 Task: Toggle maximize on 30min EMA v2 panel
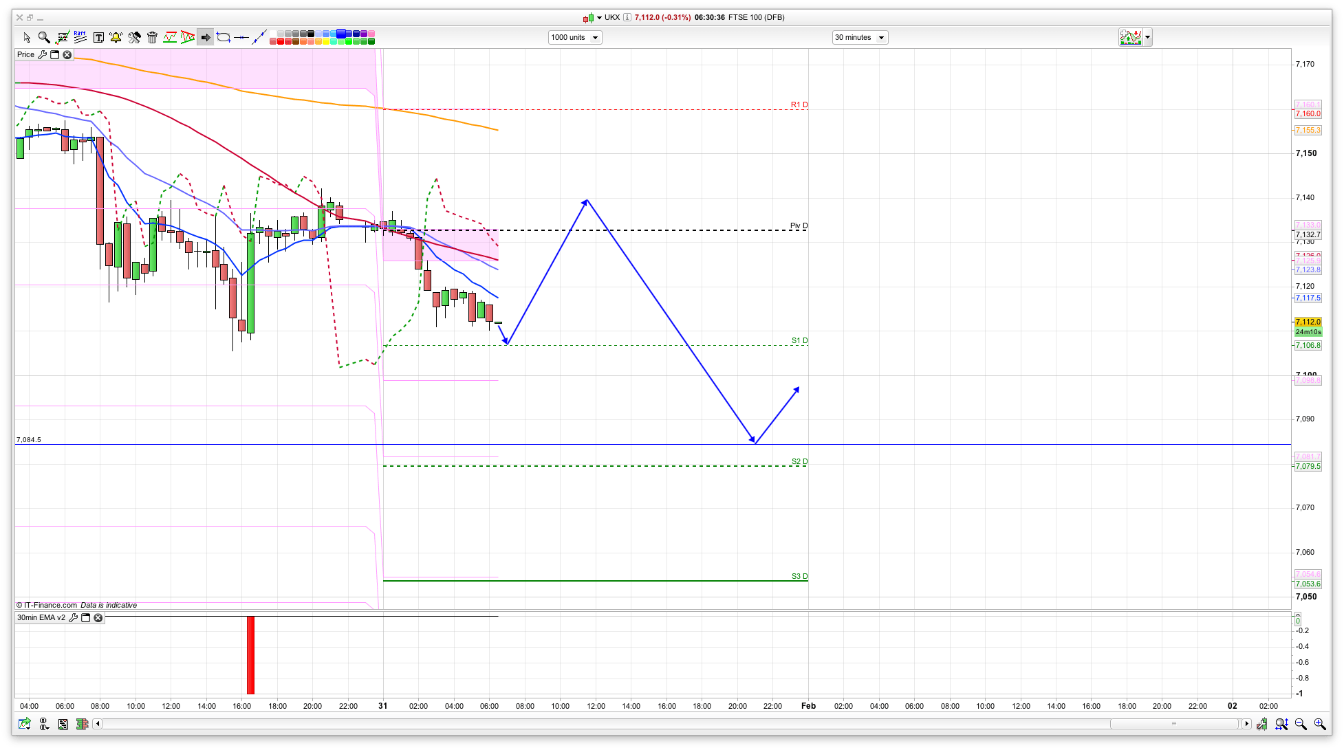coord(86,617)
